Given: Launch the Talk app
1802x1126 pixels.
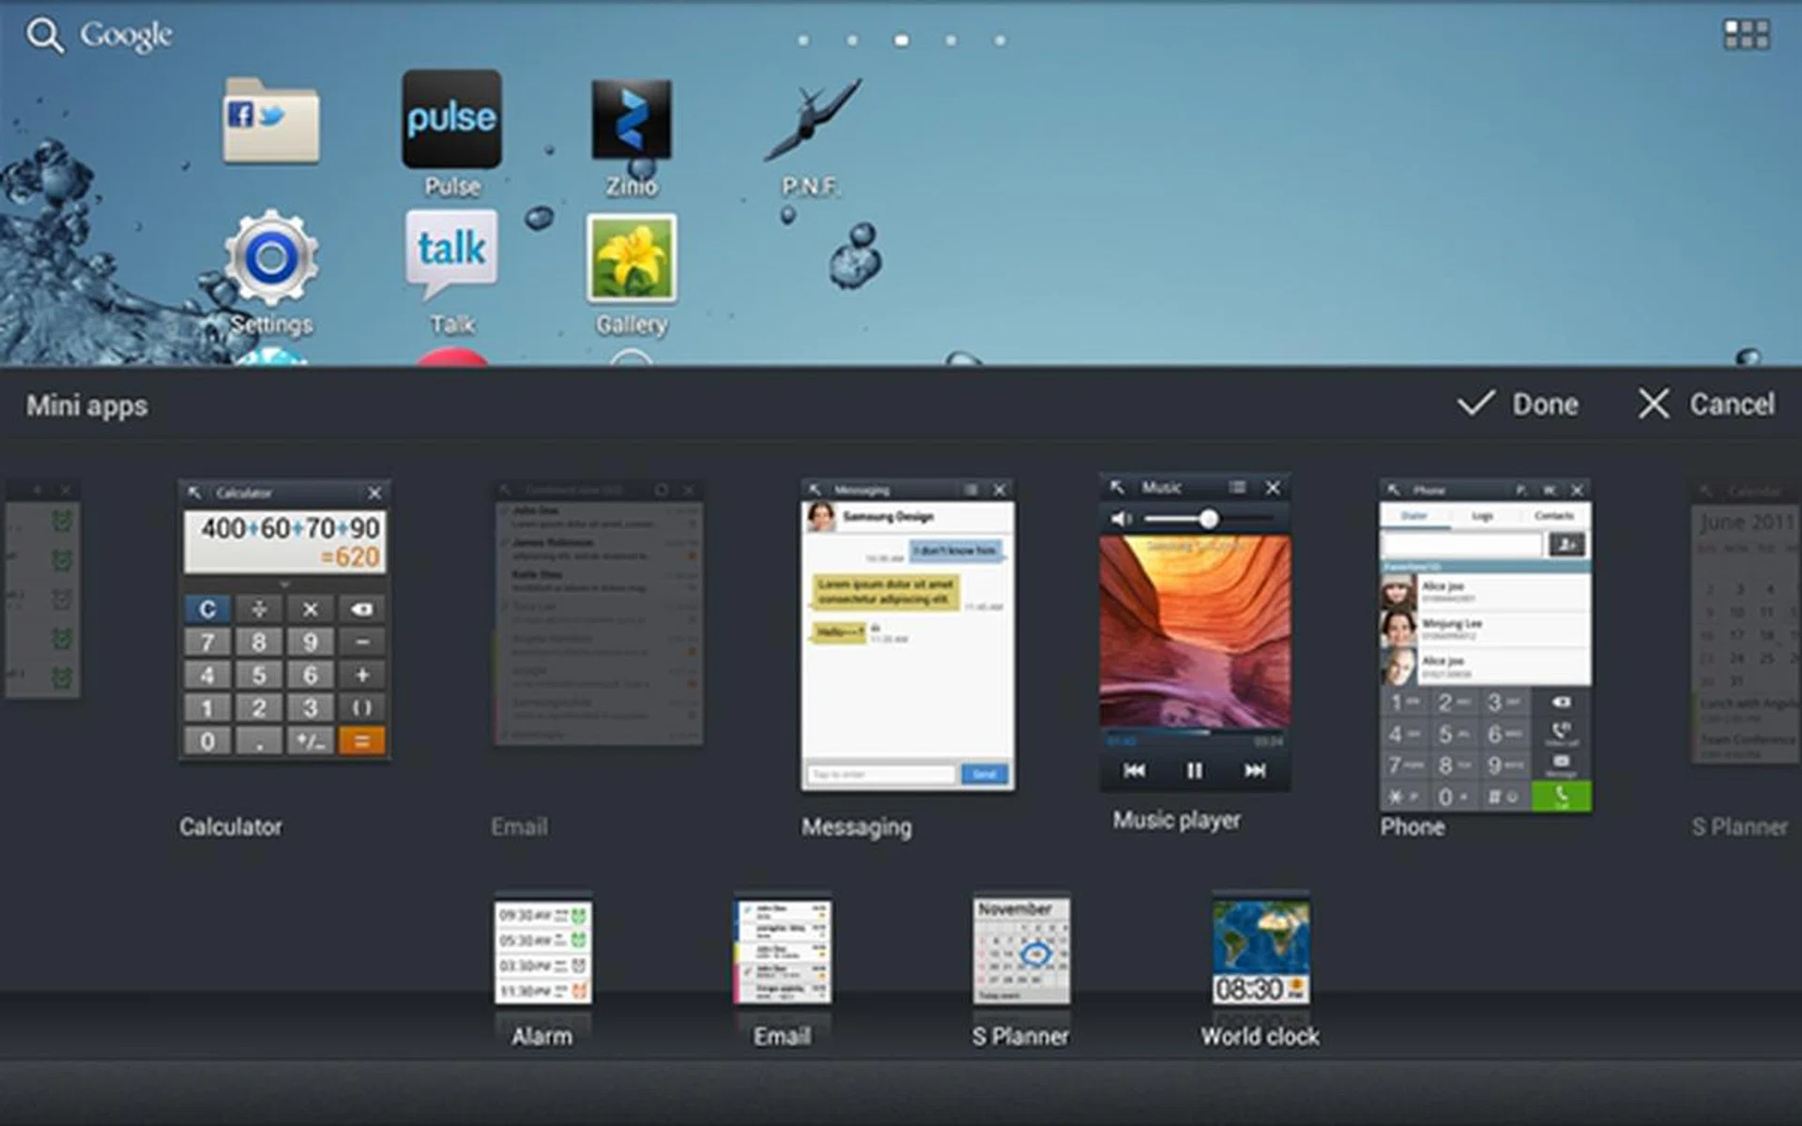Looking at the screenshot, I should 451,253.
